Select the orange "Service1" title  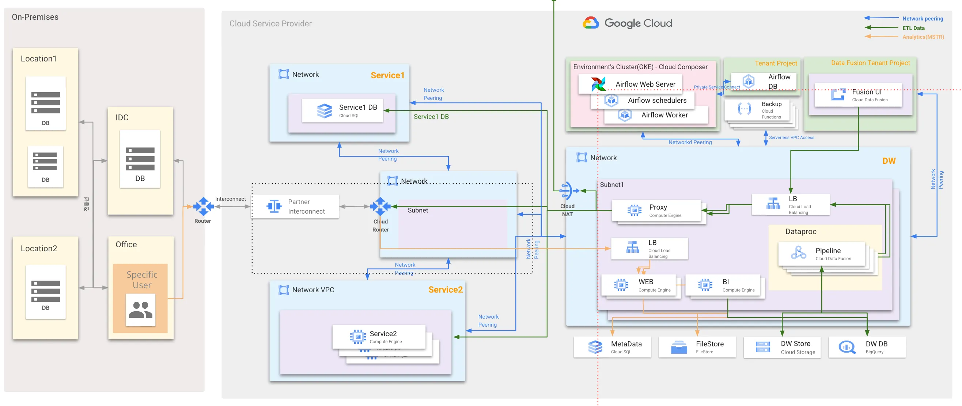(x=387, y=75)
